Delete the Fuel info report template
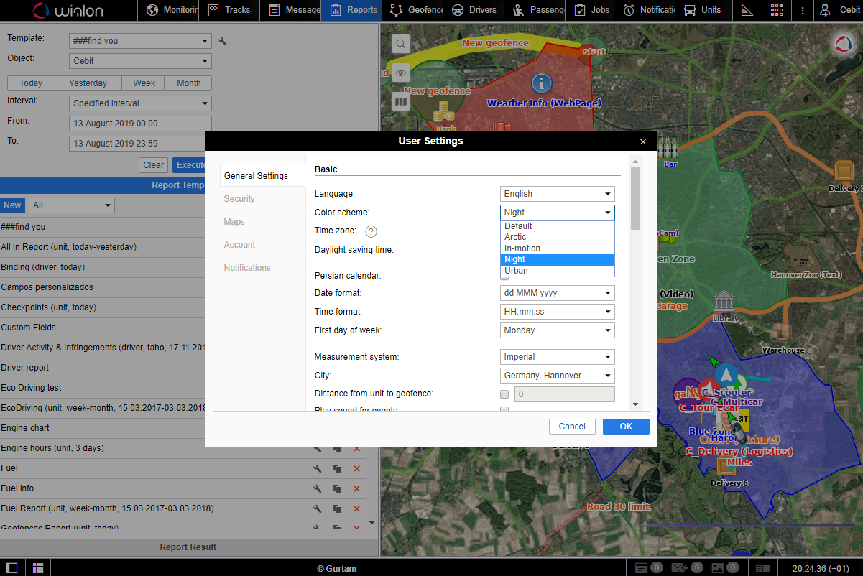Screen dimensions: 863x576 point(356,488)
